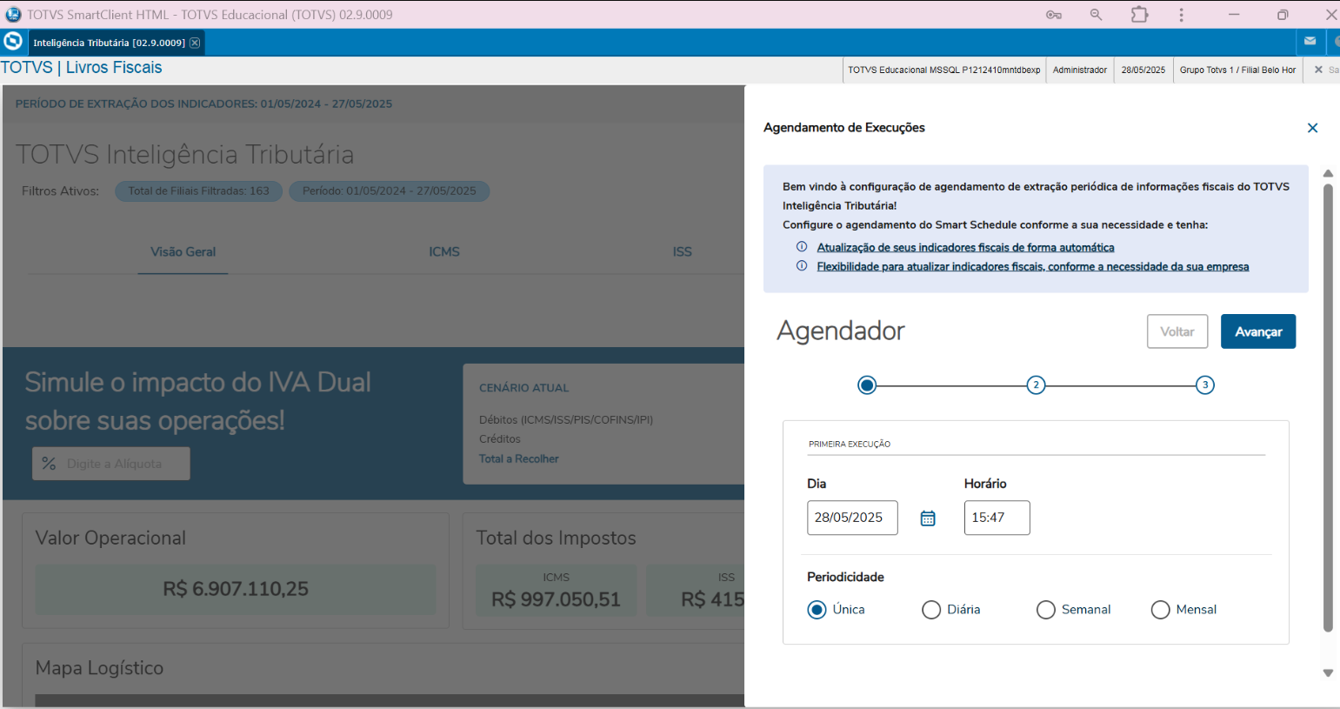This screenshot has width=1340, height=709.
Task: Click the Voltar button
Action: tap(1177, 331)
